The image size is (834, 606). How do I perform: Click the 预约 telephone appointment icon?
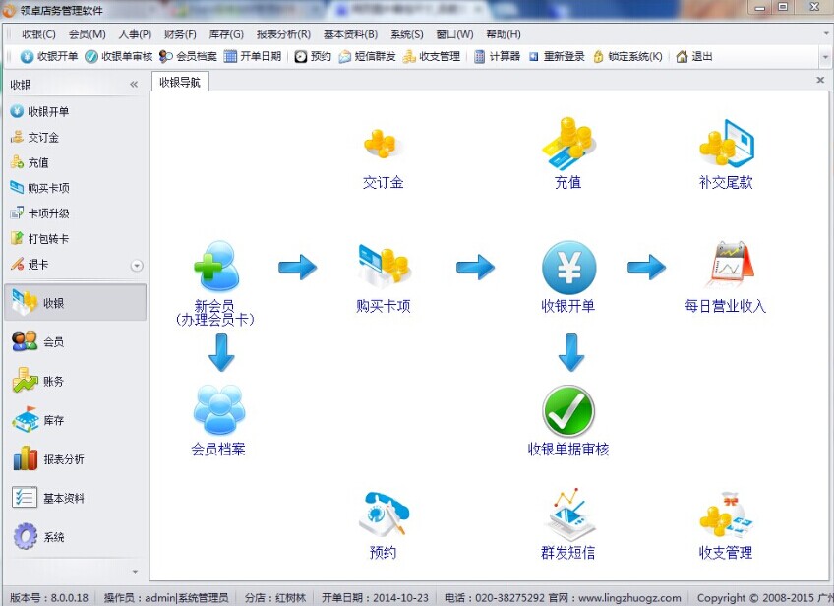click(x=383, y=515)
